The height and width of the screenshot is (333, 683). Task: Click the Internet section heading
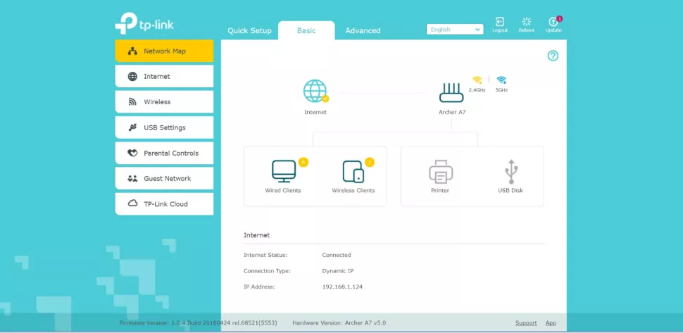tap(256, 235)
